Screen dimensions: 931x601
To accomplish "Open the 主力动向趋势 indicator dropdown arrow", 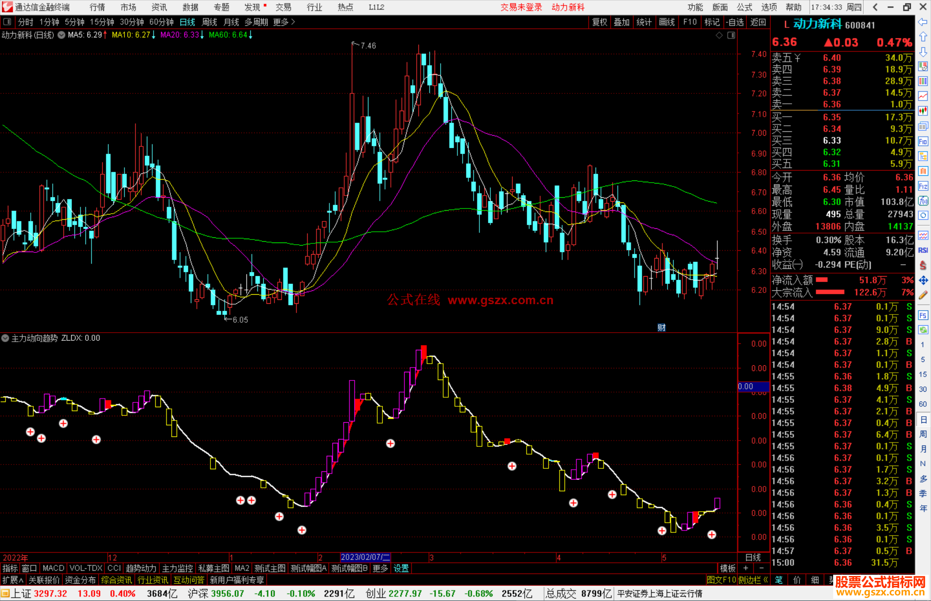I will tap(5, 338).
